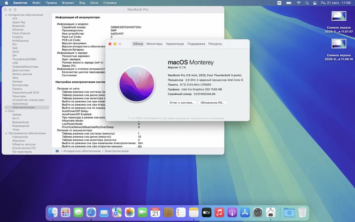This screenshot has width=355, height=222.
Task: Select Frameworks in the software section
Action: point(20,137)
